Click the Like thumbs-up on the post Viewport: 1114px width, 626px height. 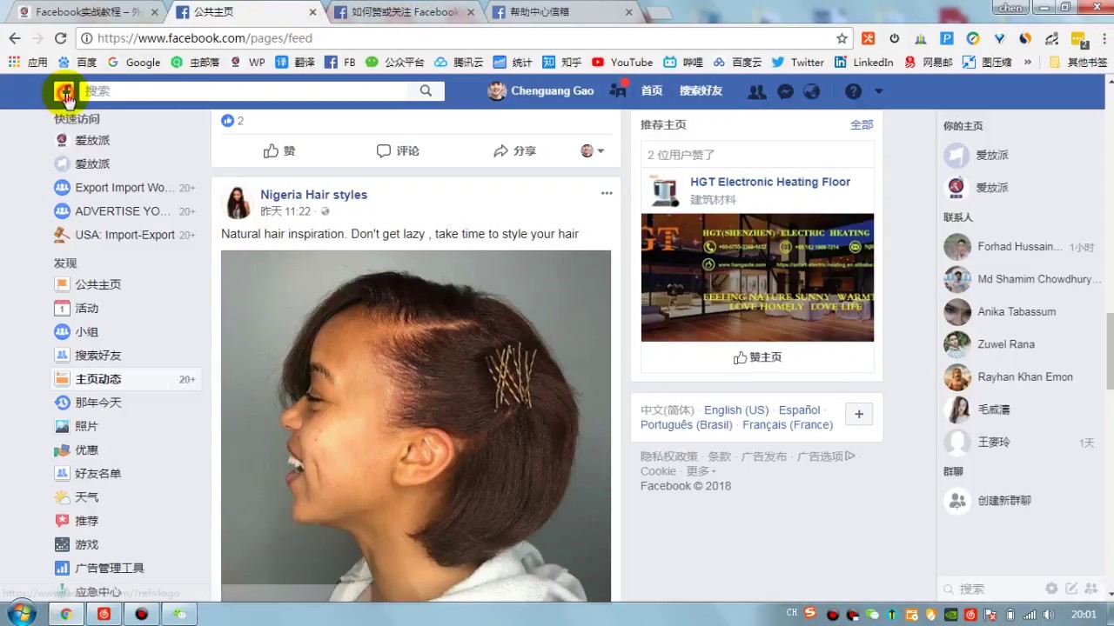point(279,150)
